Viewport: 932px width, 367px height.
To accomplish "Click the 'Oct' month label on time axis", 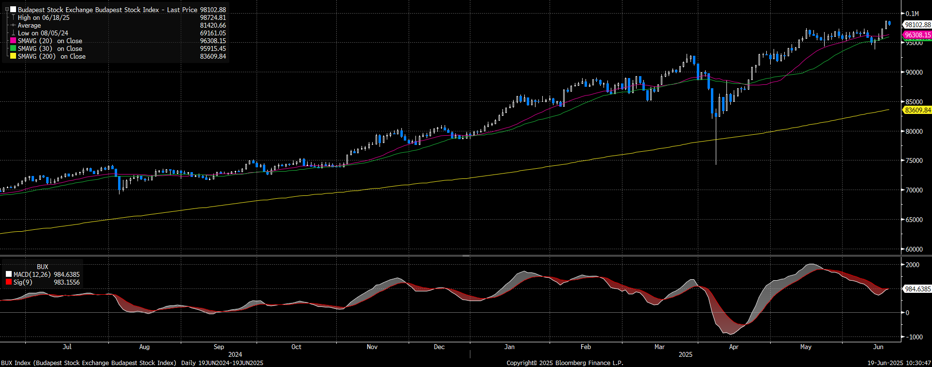I will (296, 347).
